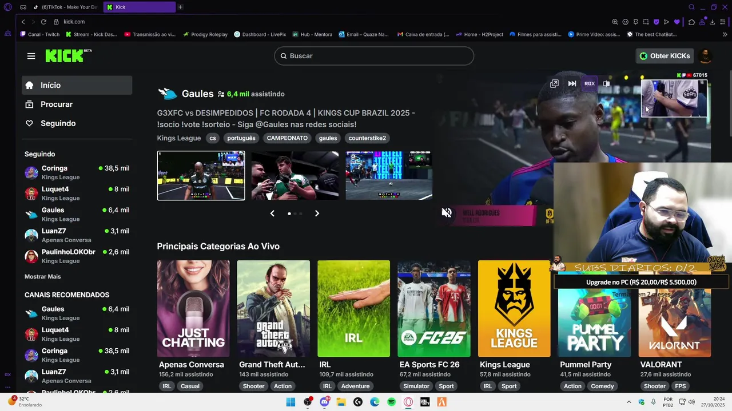This screenshot has width=732, height=411.
Task: Open Gaules in Canais Recomendados
Action: [x=77, y=313]
